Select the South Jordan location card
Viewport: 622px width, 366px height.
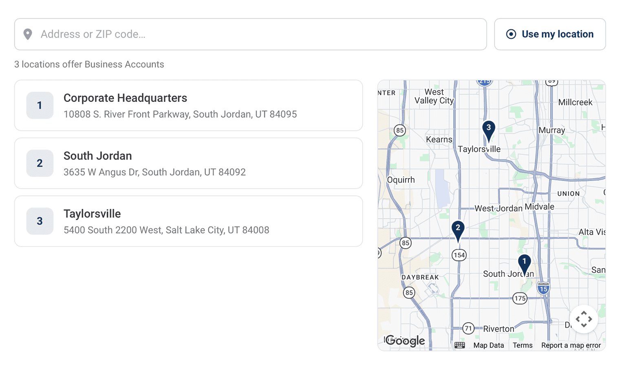pyautogui.click(x=188, y=163)
